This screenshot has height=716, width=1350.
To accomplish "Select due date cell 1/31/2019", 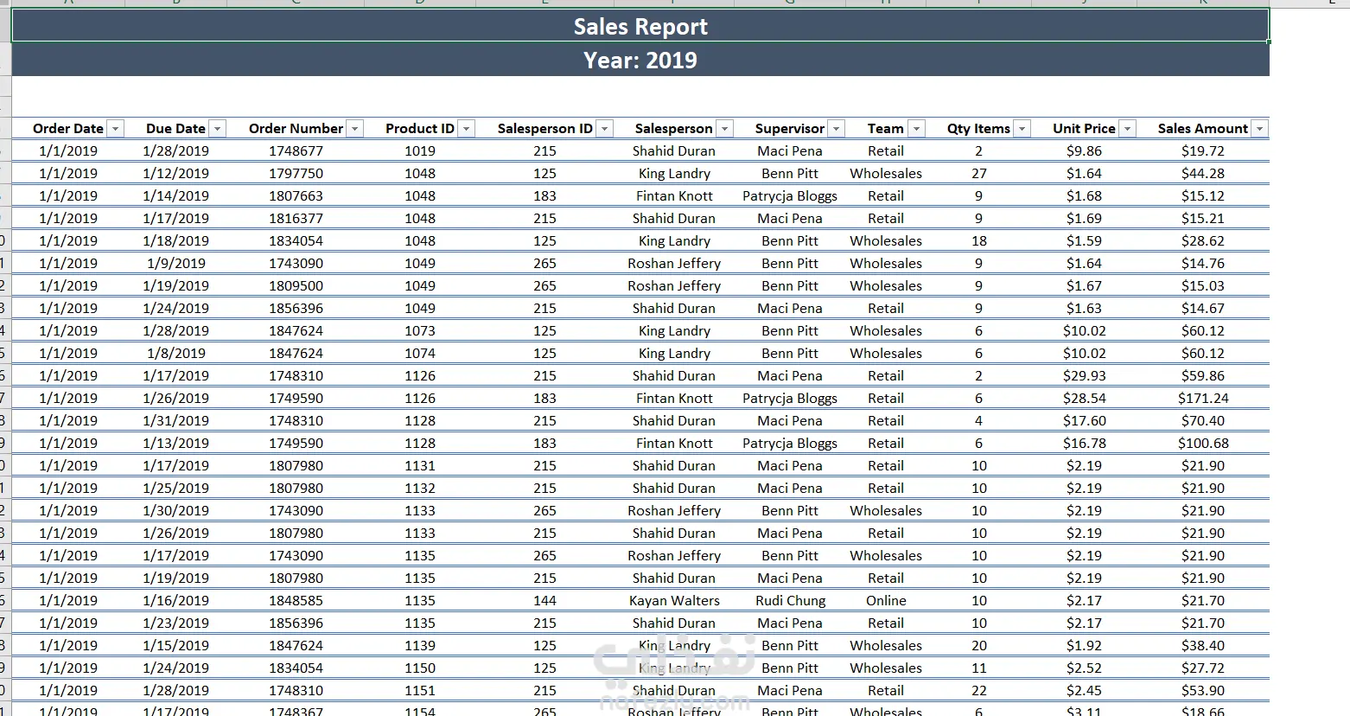I will (176, 420).
